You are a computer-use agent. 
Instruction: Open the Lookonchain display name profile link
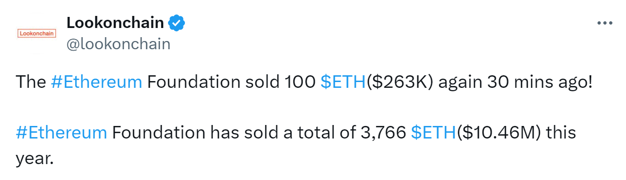(115, 22)
